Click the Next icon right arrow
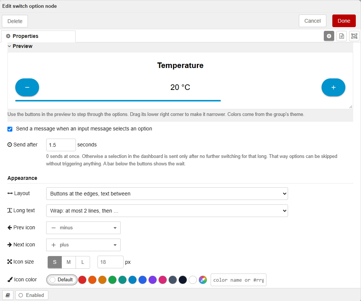 [10, 245]
